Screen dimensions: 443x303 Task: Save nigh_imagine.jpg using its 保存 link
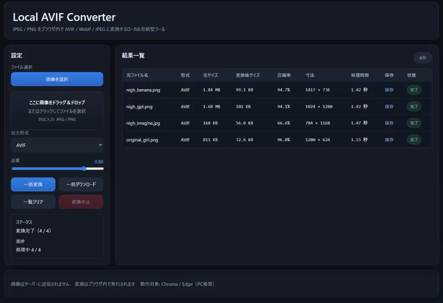click(390, 123)
